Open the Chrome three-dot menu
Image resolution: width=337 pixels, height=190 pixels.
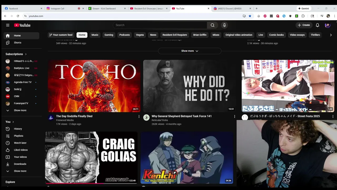[334, 16]
